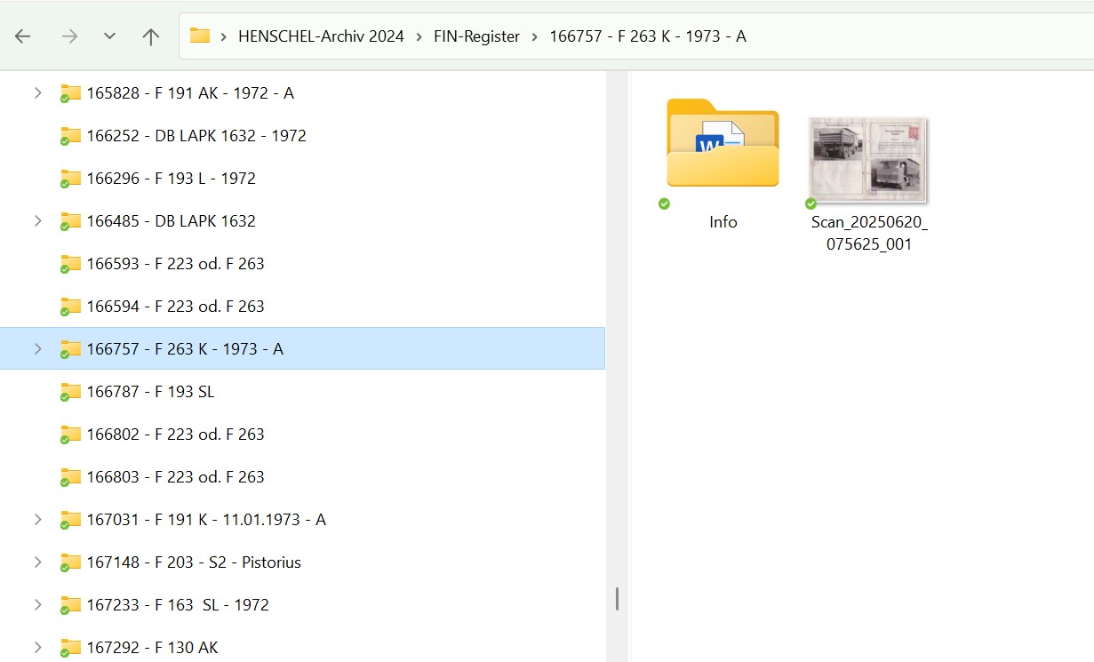Click the navigation pane vertical scrollbar thumb
The height and width of the screenshot is (662, 1094).
click(617, 599)
